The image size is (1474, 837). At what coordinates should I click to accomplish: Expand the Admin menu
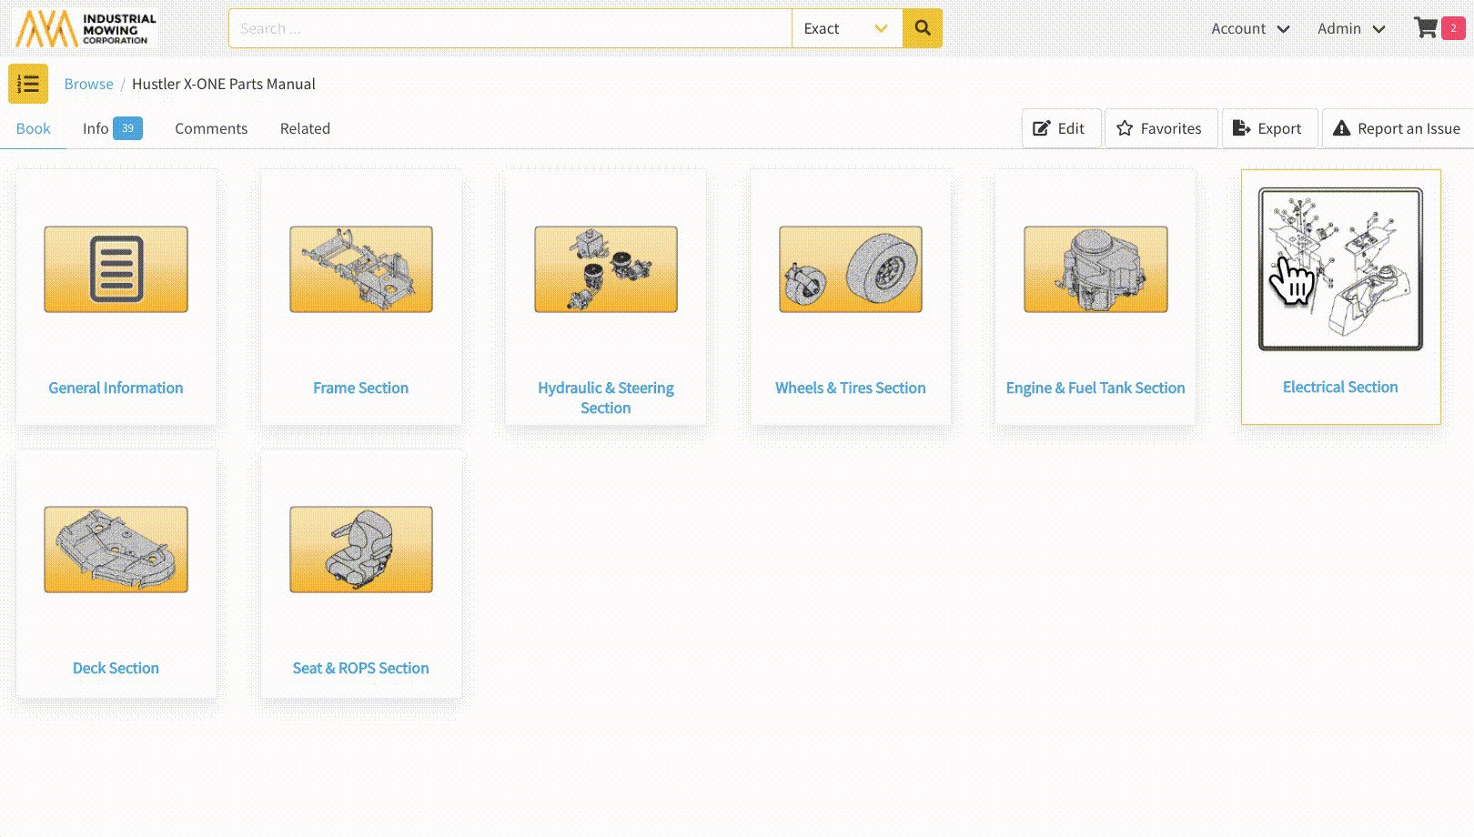pyautogui.click(x=1351, y=28)
